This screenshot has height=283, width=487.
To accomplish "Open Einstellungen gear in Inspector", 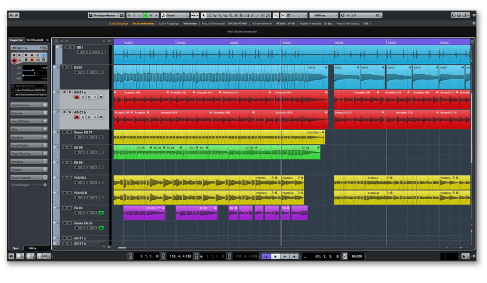I will click(x=45, y=185).
